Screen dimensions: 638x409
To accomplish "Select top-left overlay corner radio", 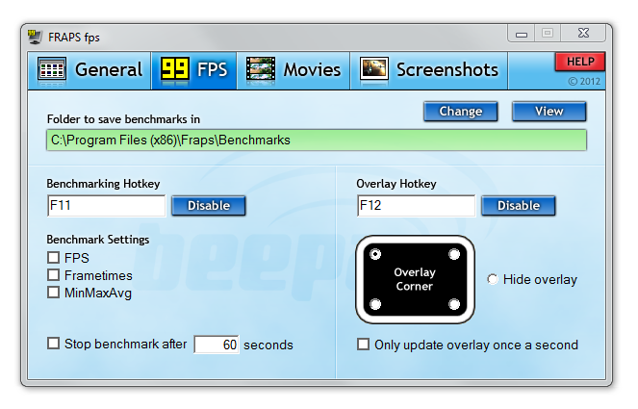I will tap(375, 255).
